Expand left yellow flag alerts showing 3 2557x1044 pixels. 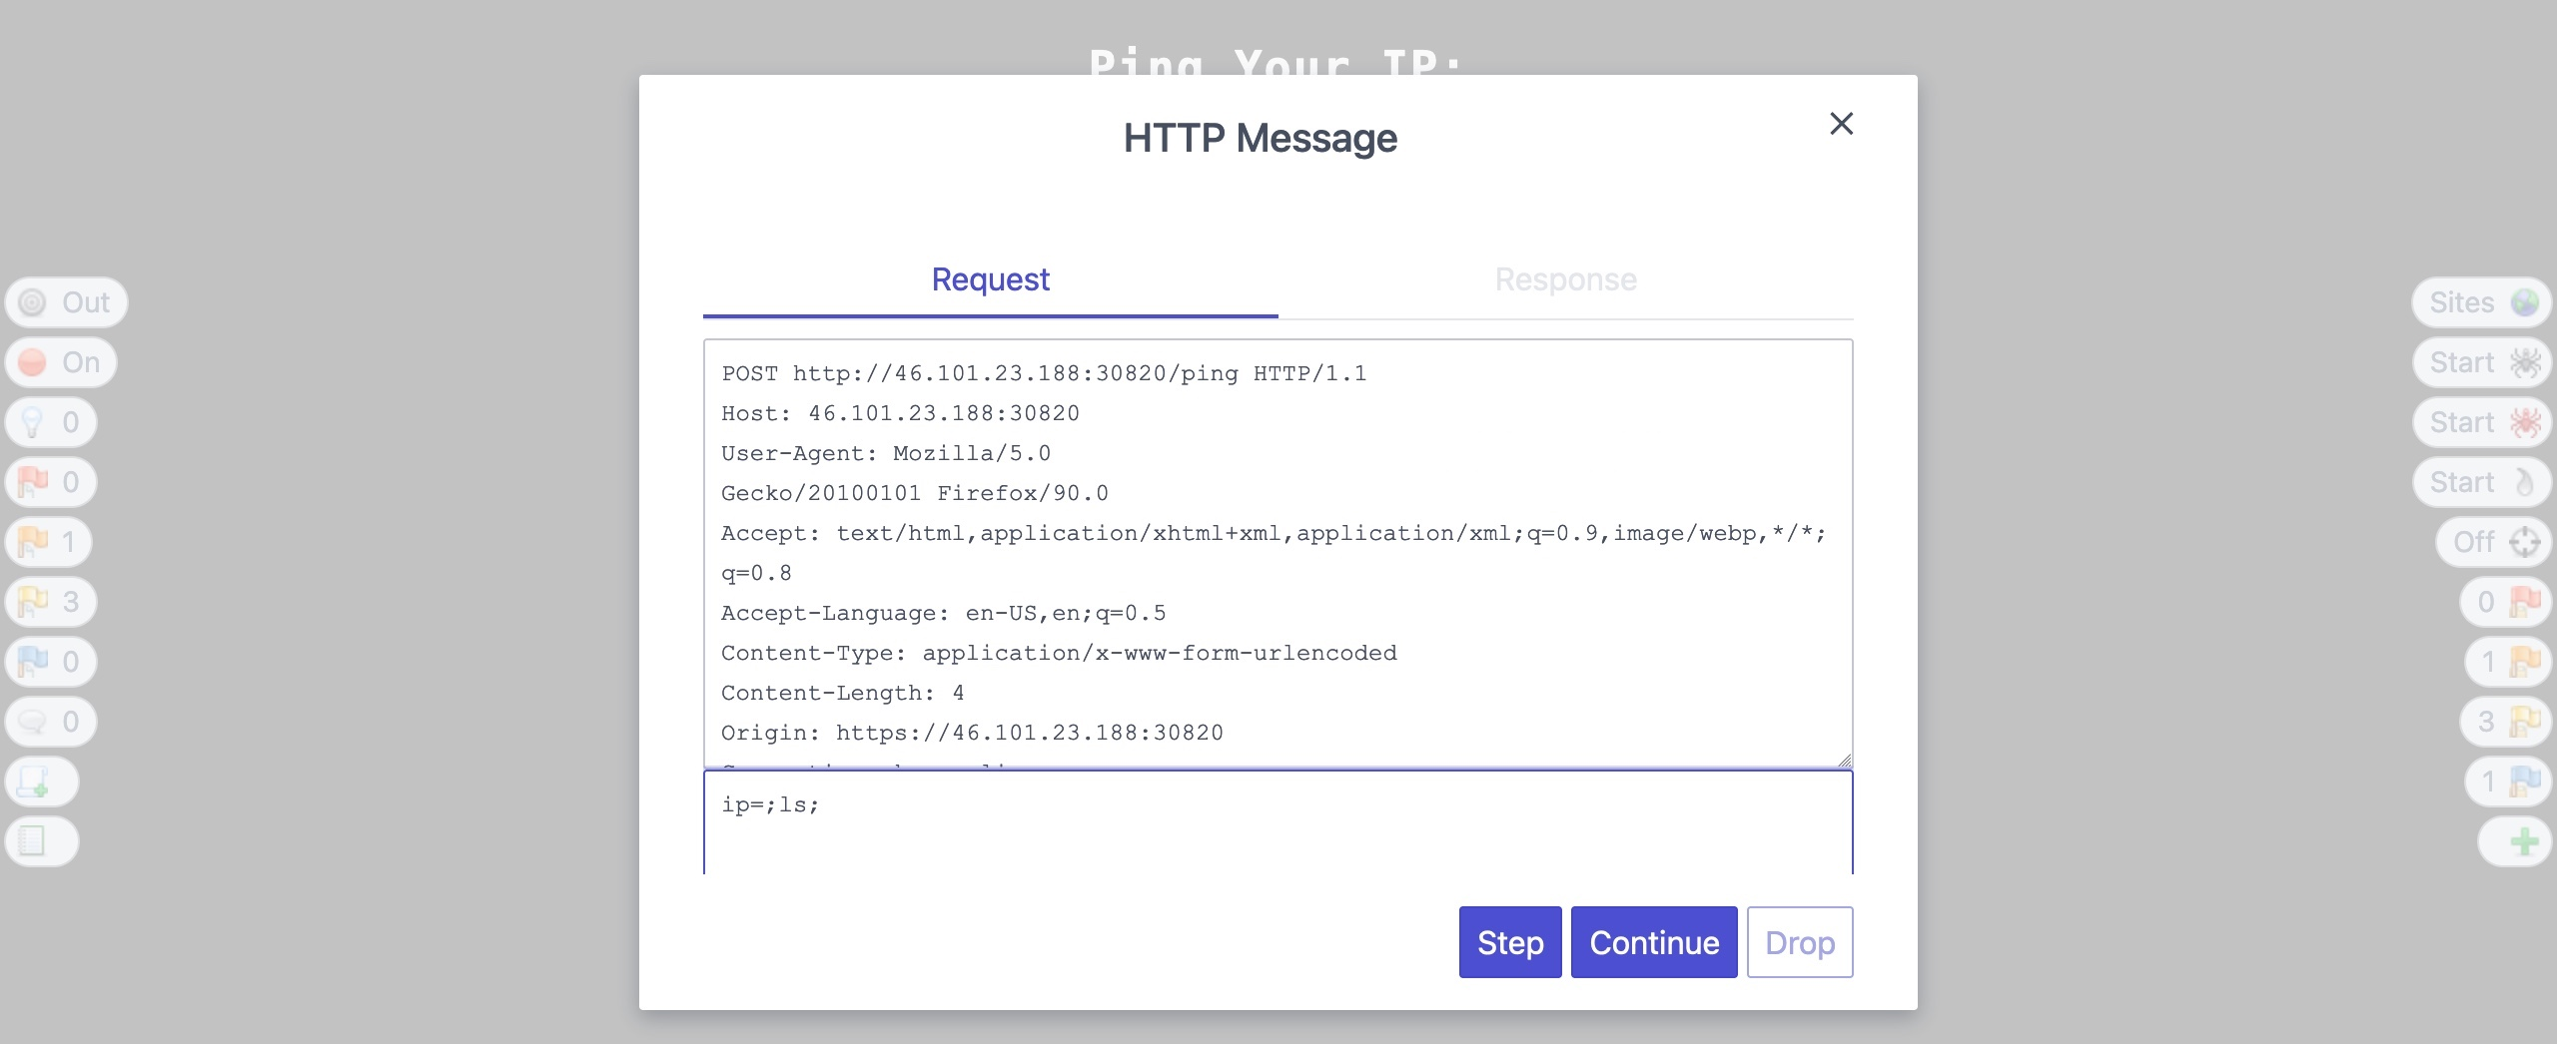(50, 602)
